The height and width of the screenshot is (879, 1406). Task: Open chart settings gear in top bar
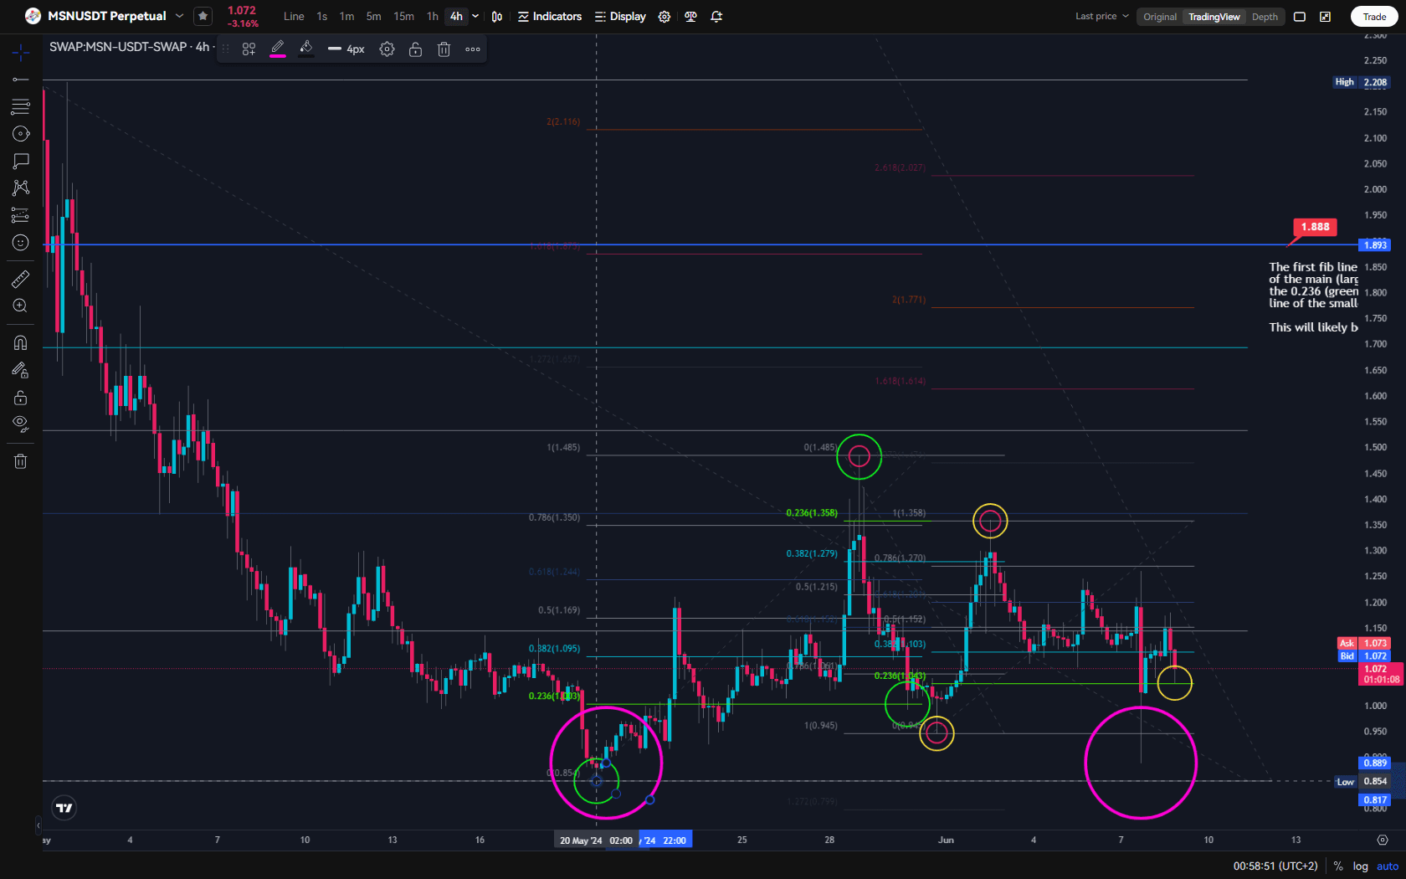pos(665,17)
